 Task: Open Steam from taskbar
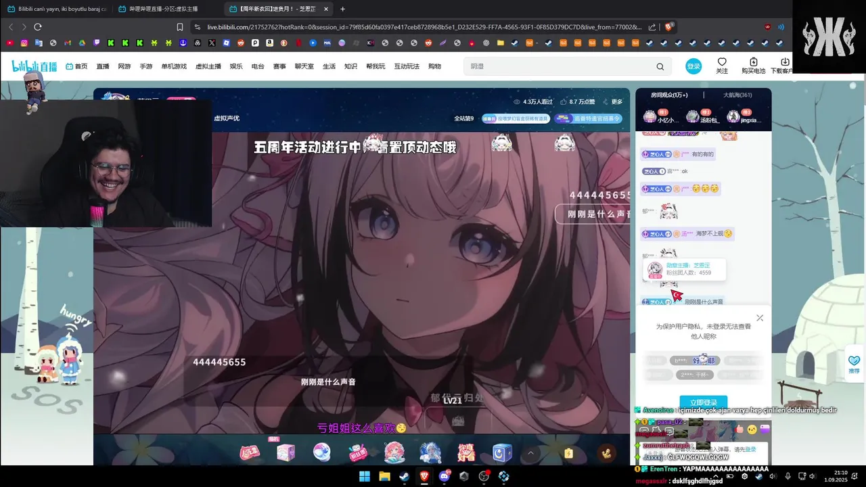(x=405, y=476)
